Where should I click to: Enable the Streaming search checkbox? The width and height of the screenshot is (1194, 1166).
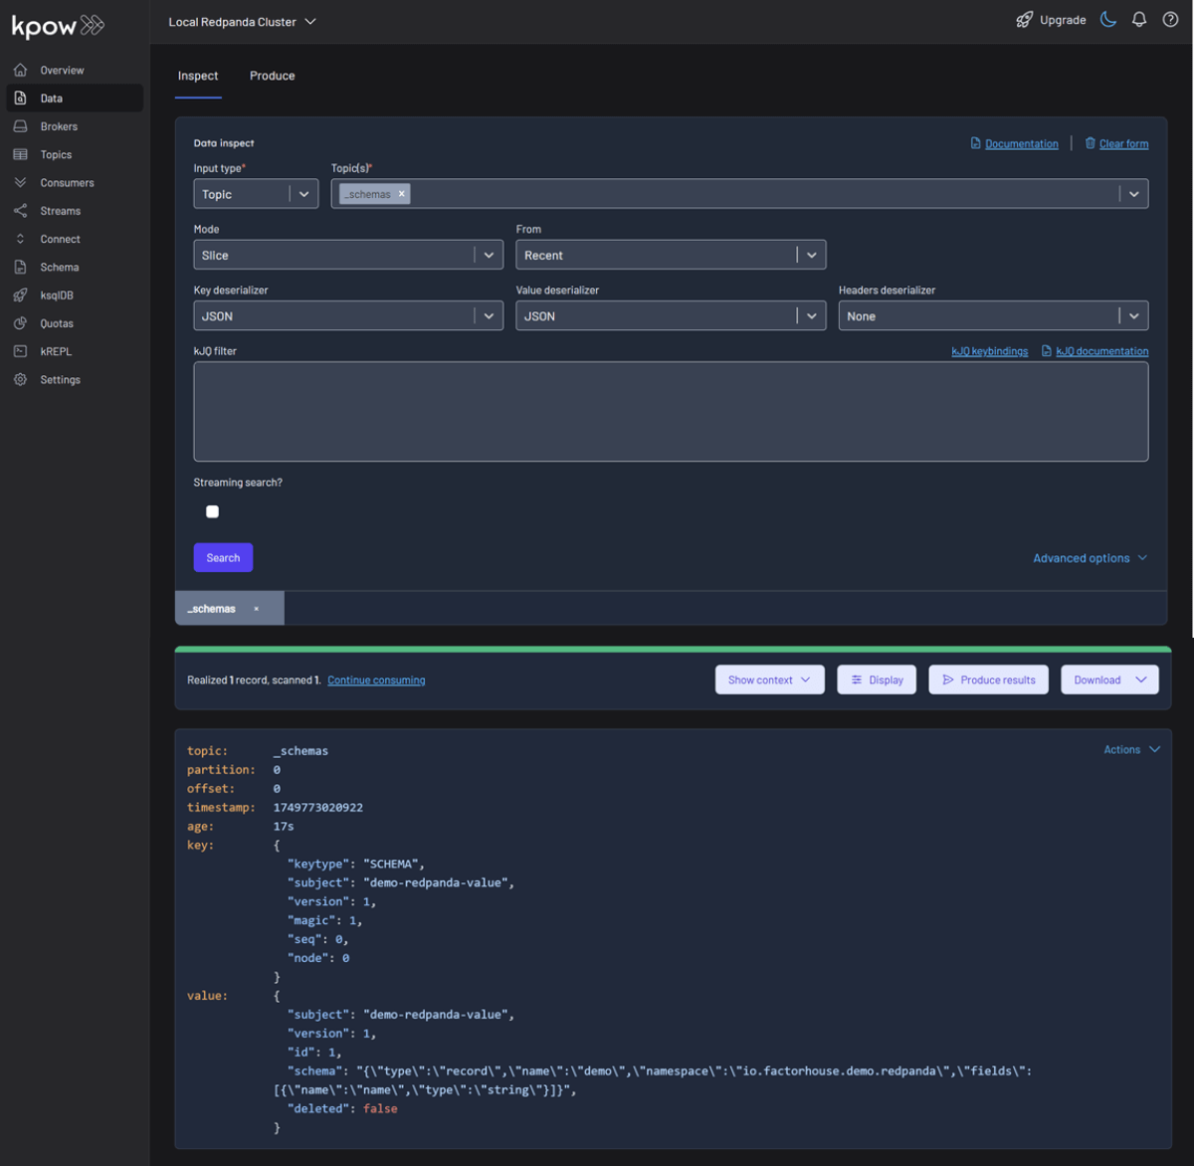(x=212, y=510)
